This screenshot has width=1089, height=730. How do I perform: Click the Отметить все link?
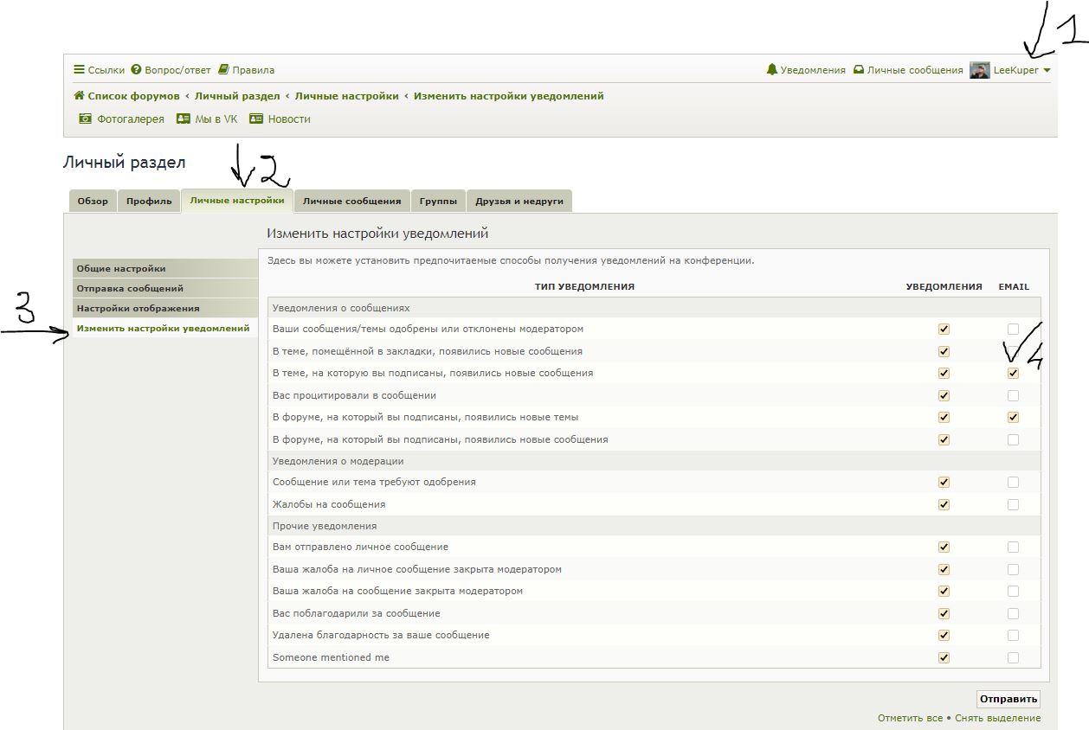pyautogui.click(x=910, y=718)
